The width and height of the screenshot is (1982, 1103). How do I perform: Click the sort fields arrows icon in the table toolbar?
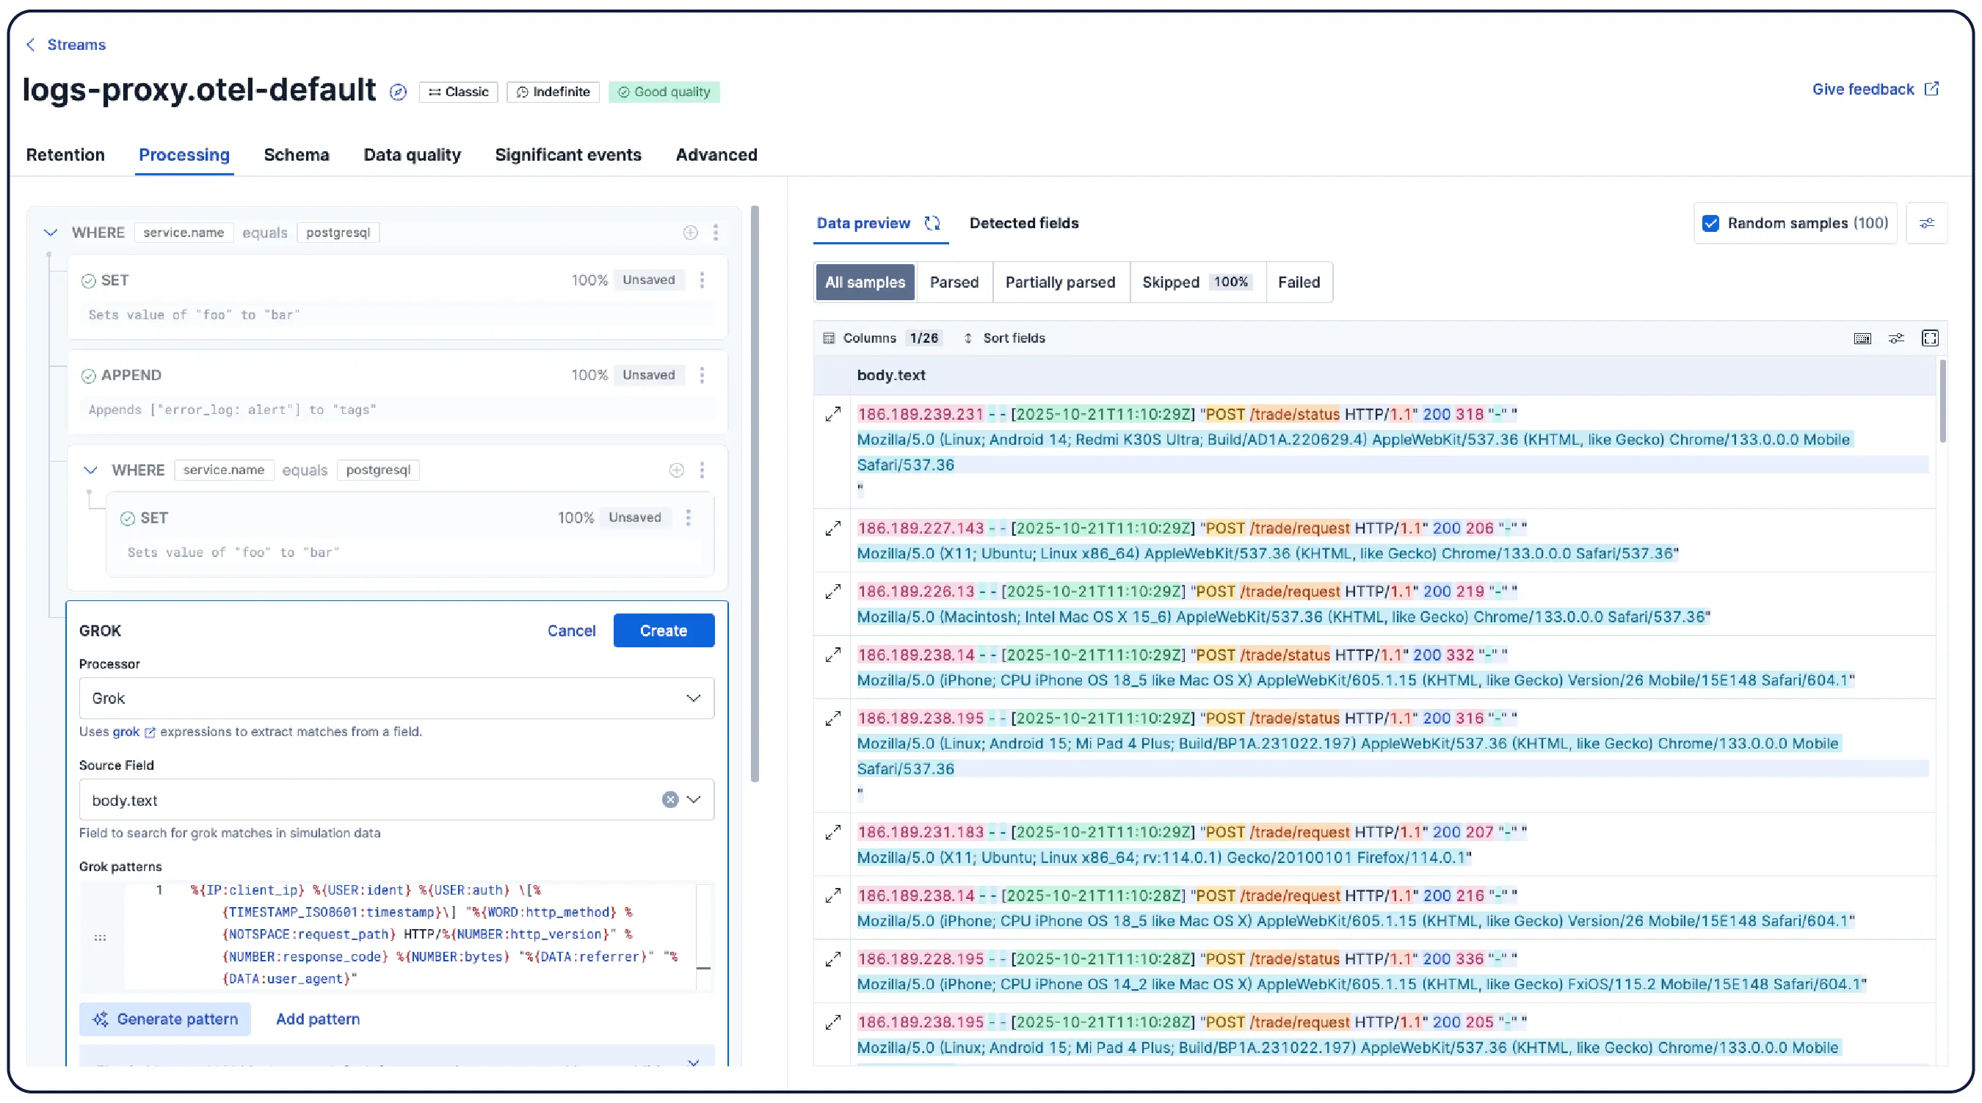click(x=968, y=338)
